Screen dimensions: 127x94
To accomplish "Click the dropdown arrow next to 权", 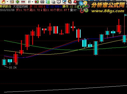I will [x=32, y=2].
